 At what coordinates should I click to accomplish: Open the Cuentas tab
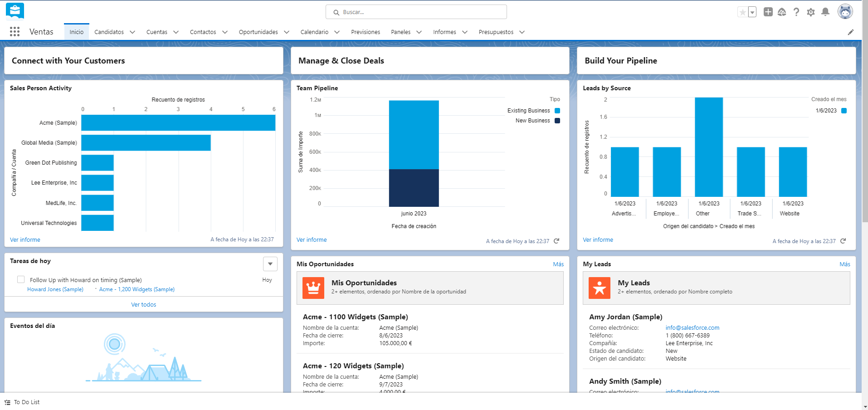157,32
